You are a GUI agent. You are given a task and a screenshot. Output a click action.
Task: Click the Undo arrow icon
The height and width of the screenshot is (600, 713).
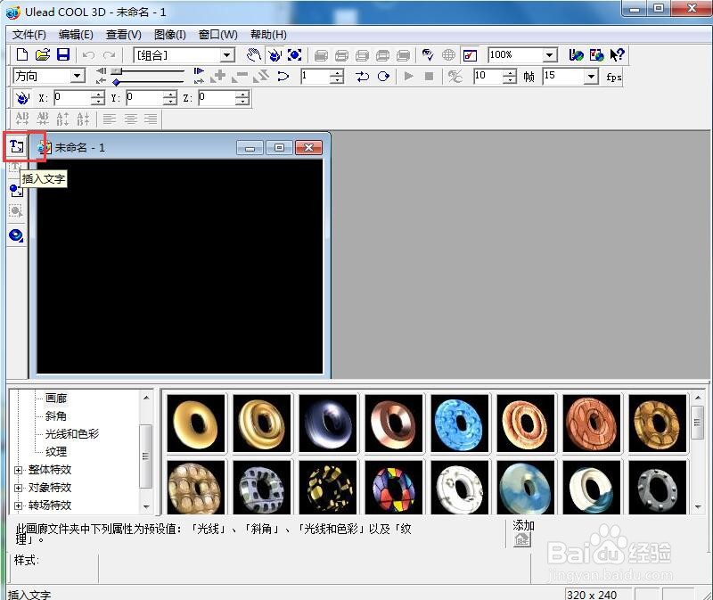pyautogui.click(x=88, y=55)
